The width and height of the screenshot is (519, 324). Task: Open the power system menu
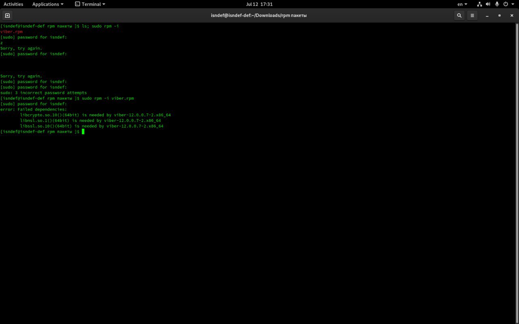pos(508,4)
